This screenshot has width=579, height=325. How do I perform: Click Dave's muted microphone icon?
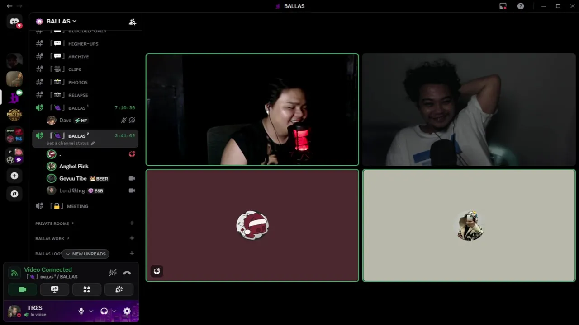click(x=123, y=121)
